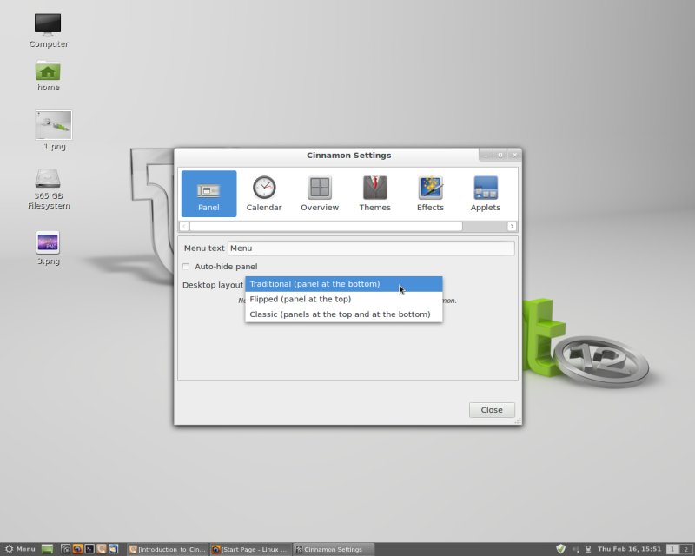This screenshot has width=695, height=556.
Task: Choose Traditional (panel at the bottom)
Action: point(343,284)
